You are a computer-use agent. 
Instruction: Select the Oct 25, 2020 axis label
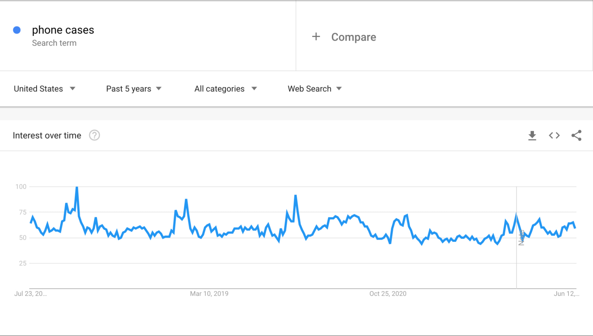coord(388,294)
